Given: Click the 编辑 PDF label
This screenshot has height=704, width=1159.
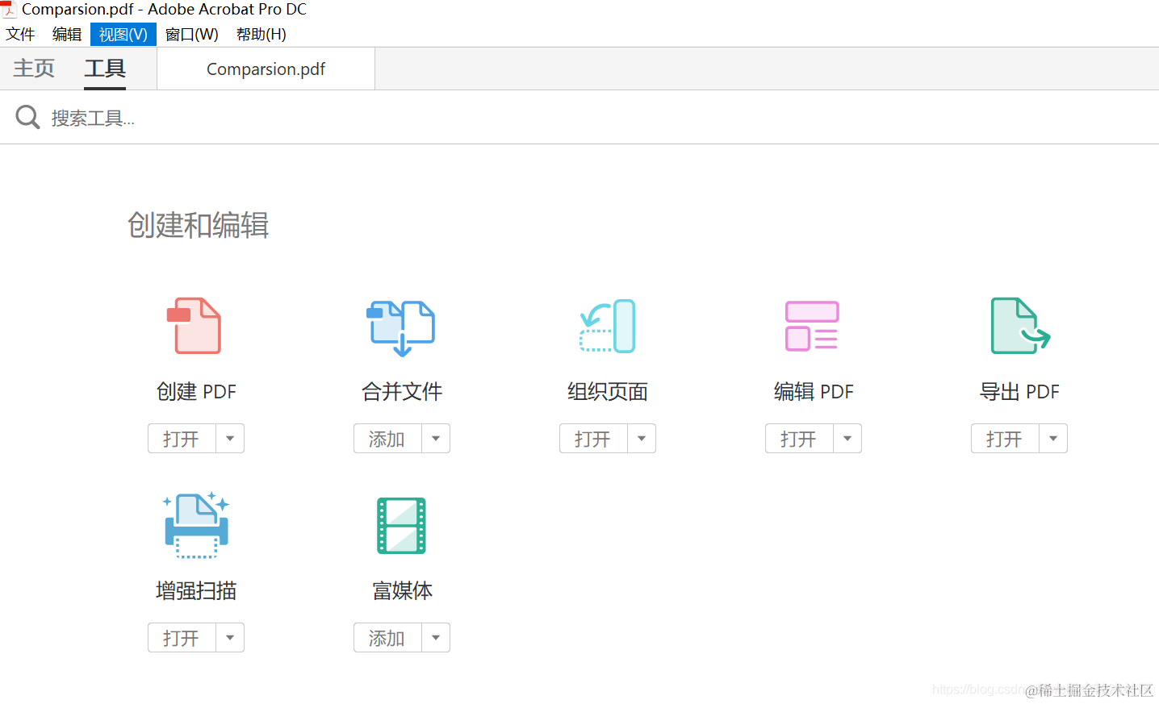Looking at the screenshot, I should point(814,392).
